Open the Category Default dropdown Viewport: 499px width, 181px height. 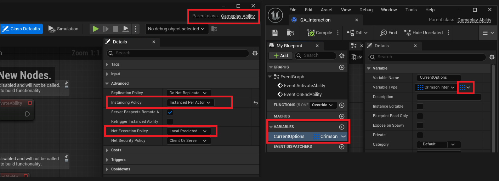[x=439, y=144]
